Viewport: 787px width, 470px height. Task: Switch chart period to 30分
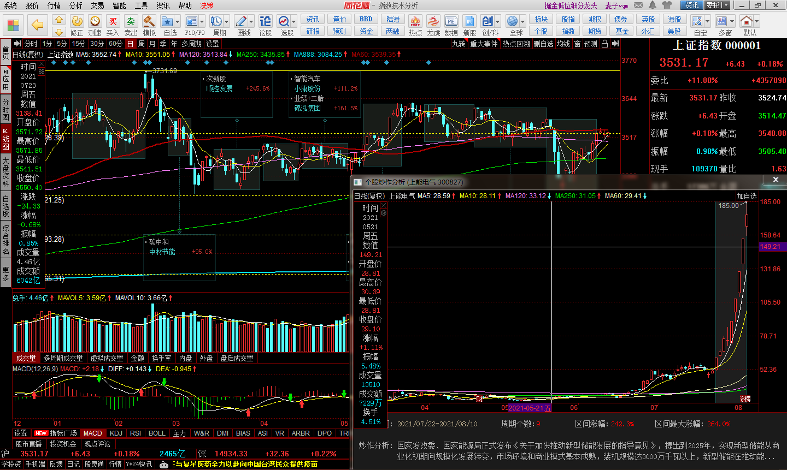[97, 44]
